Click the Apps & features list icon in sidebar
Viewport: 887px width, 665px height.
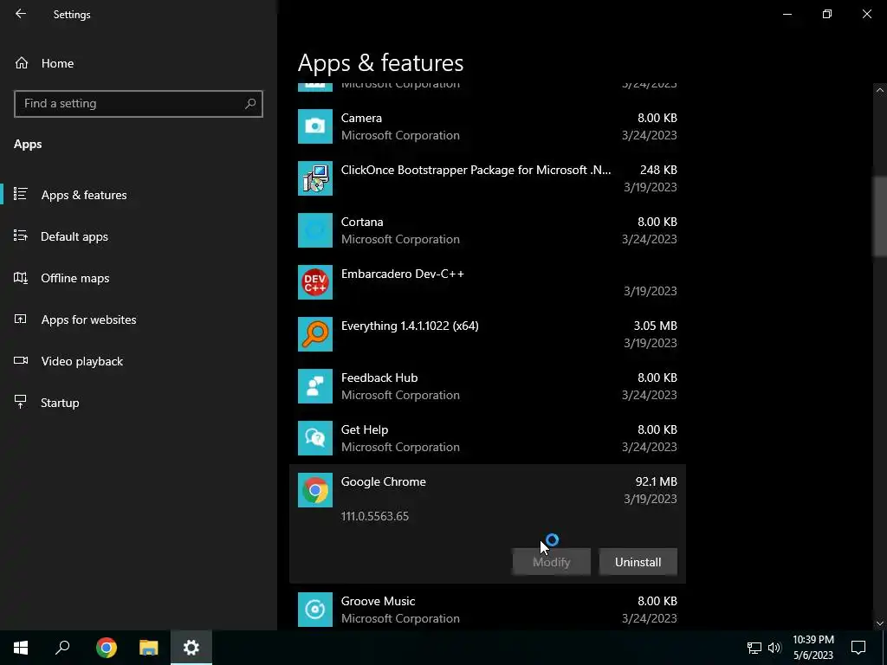21,194
